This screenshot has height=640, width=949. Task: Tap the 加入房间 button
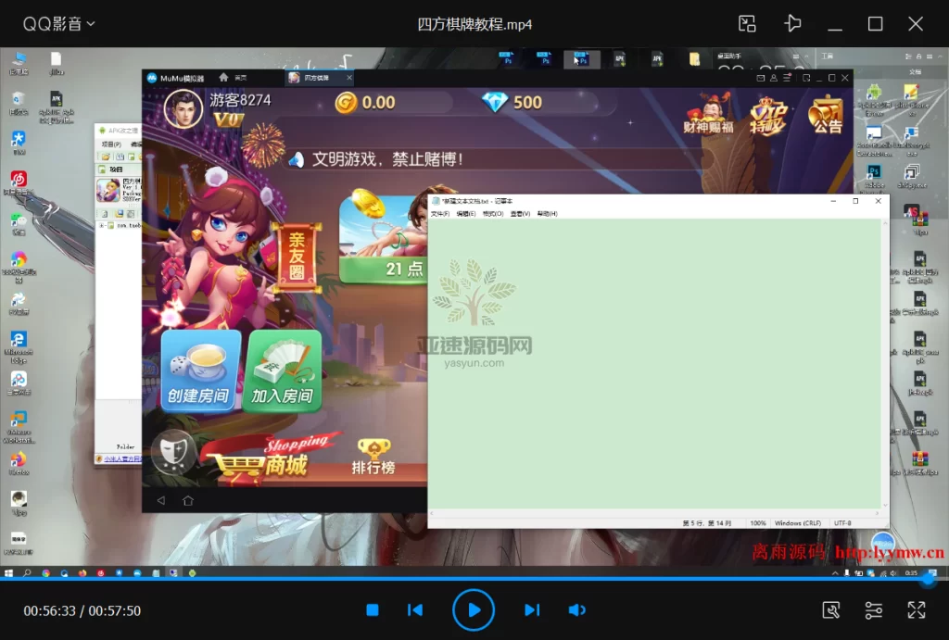[x=282, y=370]
